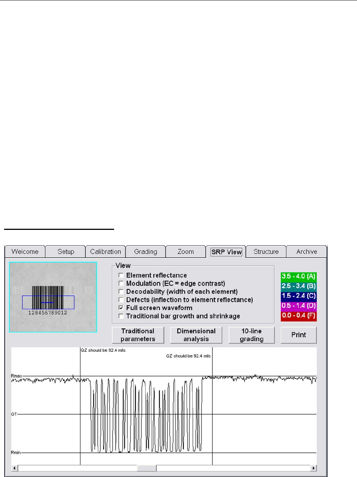Switch to the Structure tab

266,252
